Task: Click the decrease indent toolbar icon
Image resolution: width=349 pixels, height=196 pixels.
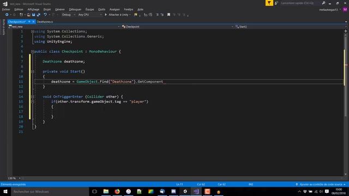Action: (157, 15)
